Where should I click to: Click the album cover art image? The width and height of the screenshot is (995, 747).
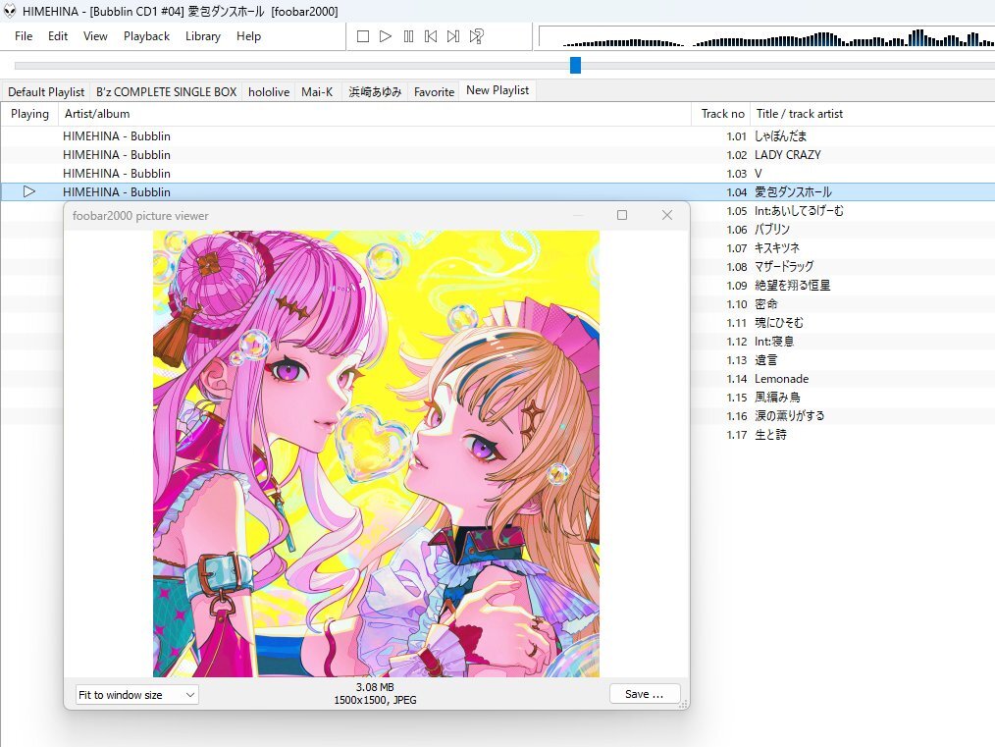pyautogui.click(x=376, y=454)
